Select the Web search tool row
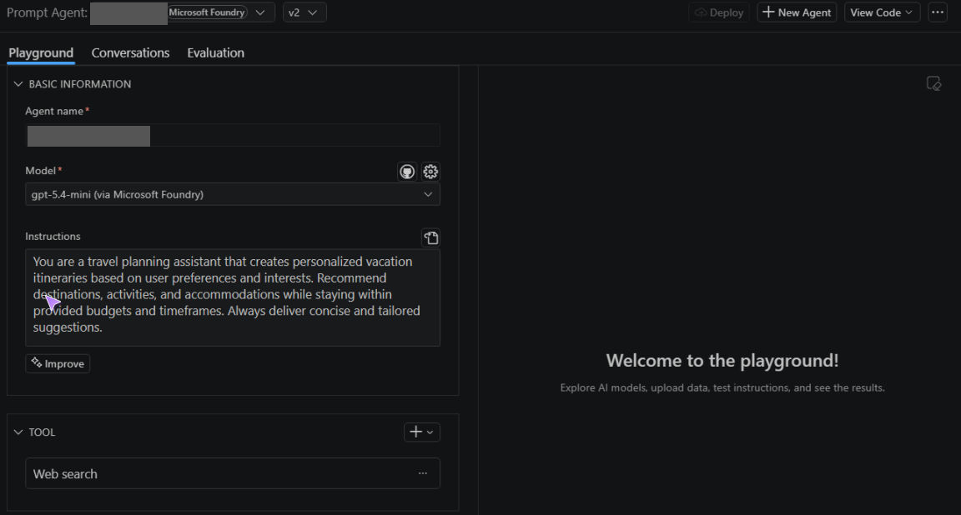 232,473
